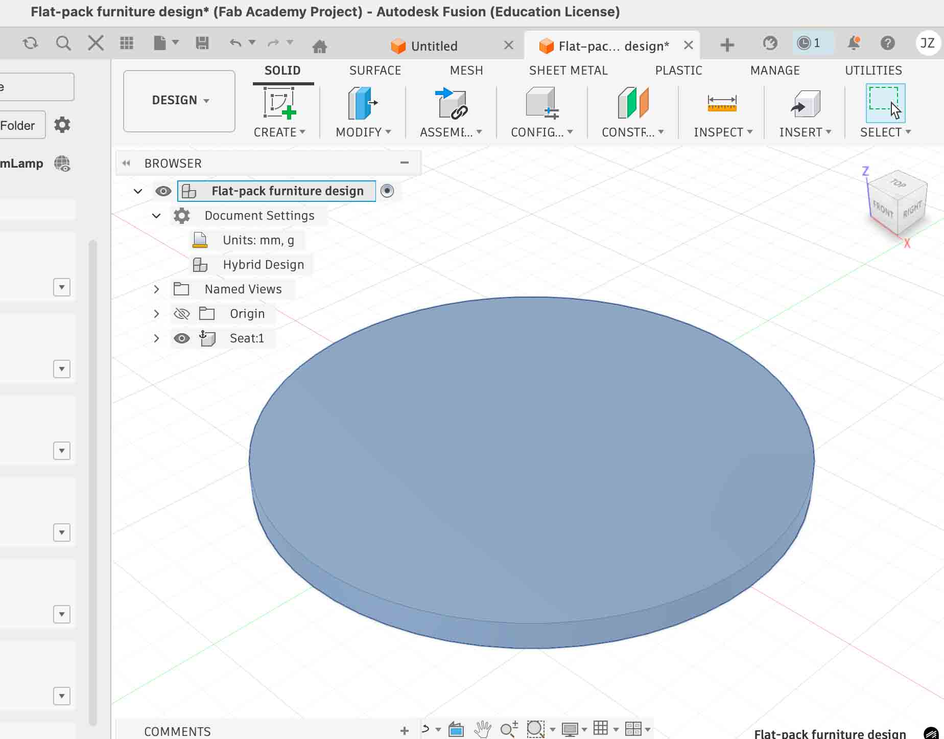
Task: Open the CREATE dropdown menu
Action: (x=279, y=132)
